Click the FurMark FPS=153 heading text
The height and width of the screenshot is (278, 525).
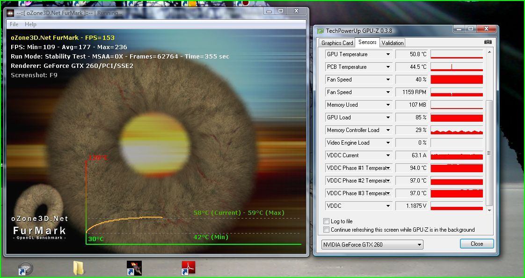coord(63,37)
